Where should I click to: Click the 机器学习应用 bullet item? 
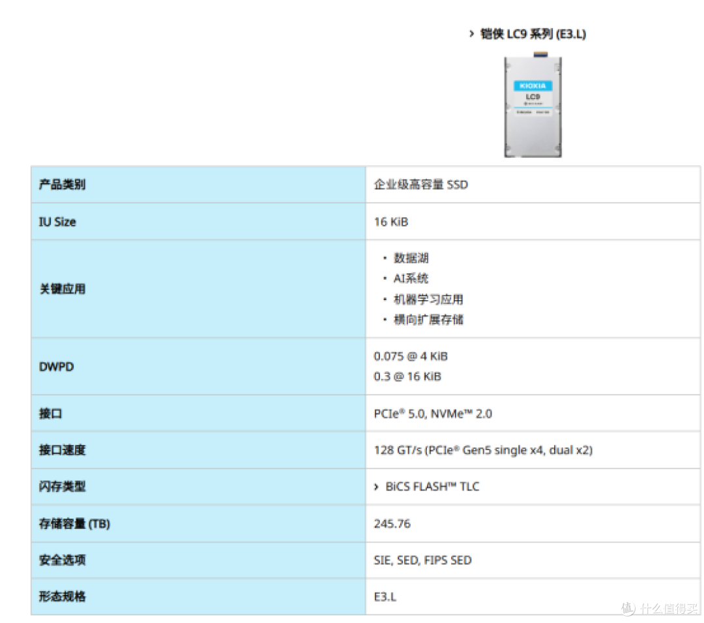click(x=428, y=299)
